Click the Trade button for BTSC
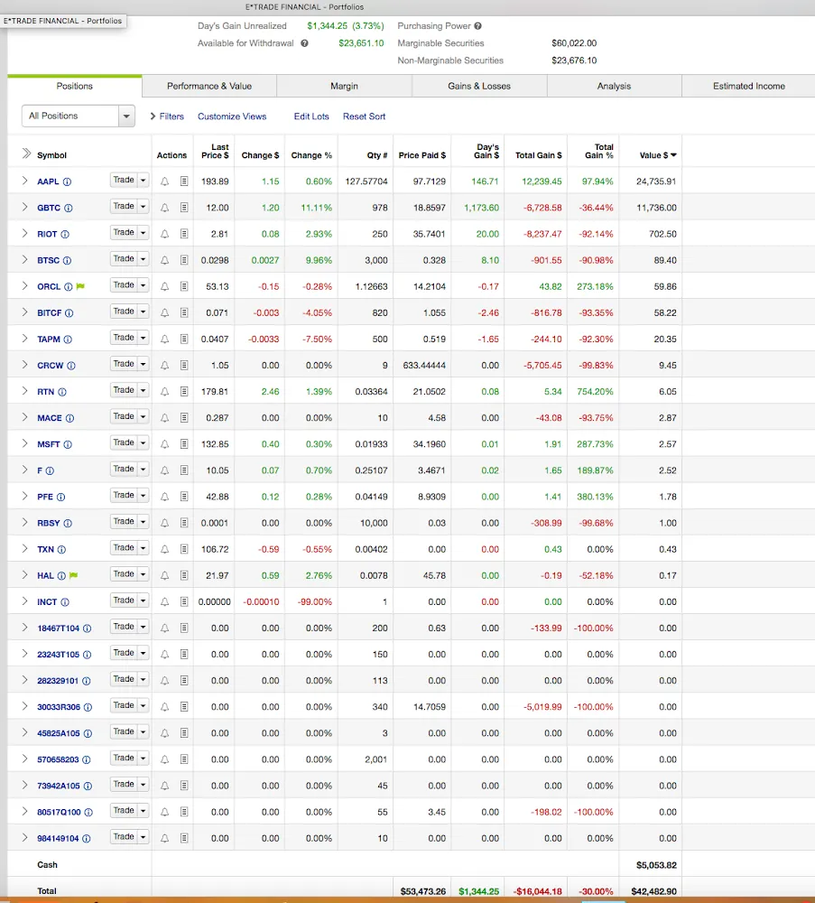 tap(124, 258)
